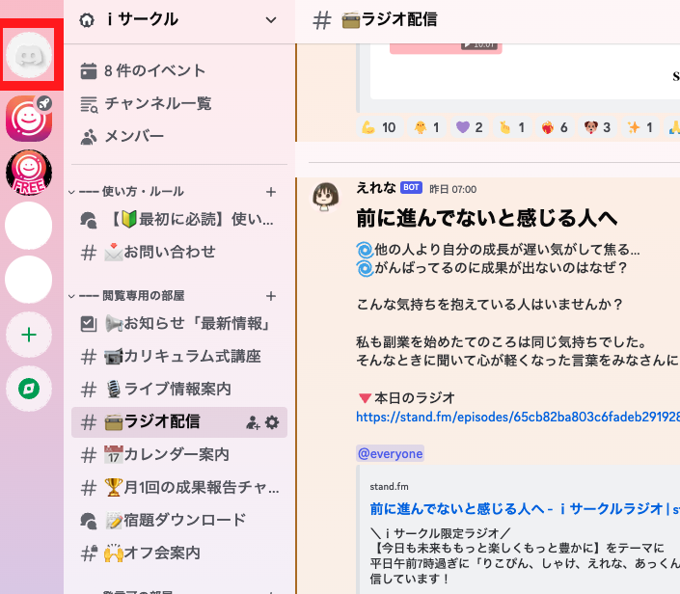Toggle the baby chick reaction
680x594 pixels.
[x=427, y=127]
